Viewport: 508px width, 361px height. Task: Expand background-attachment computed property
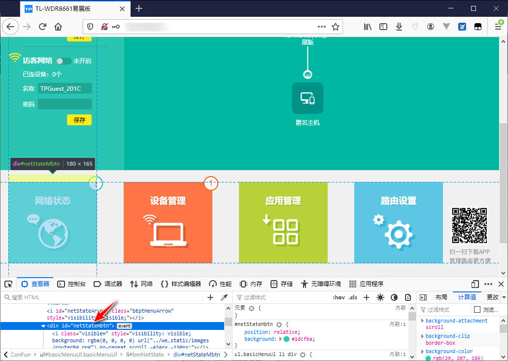422,321
